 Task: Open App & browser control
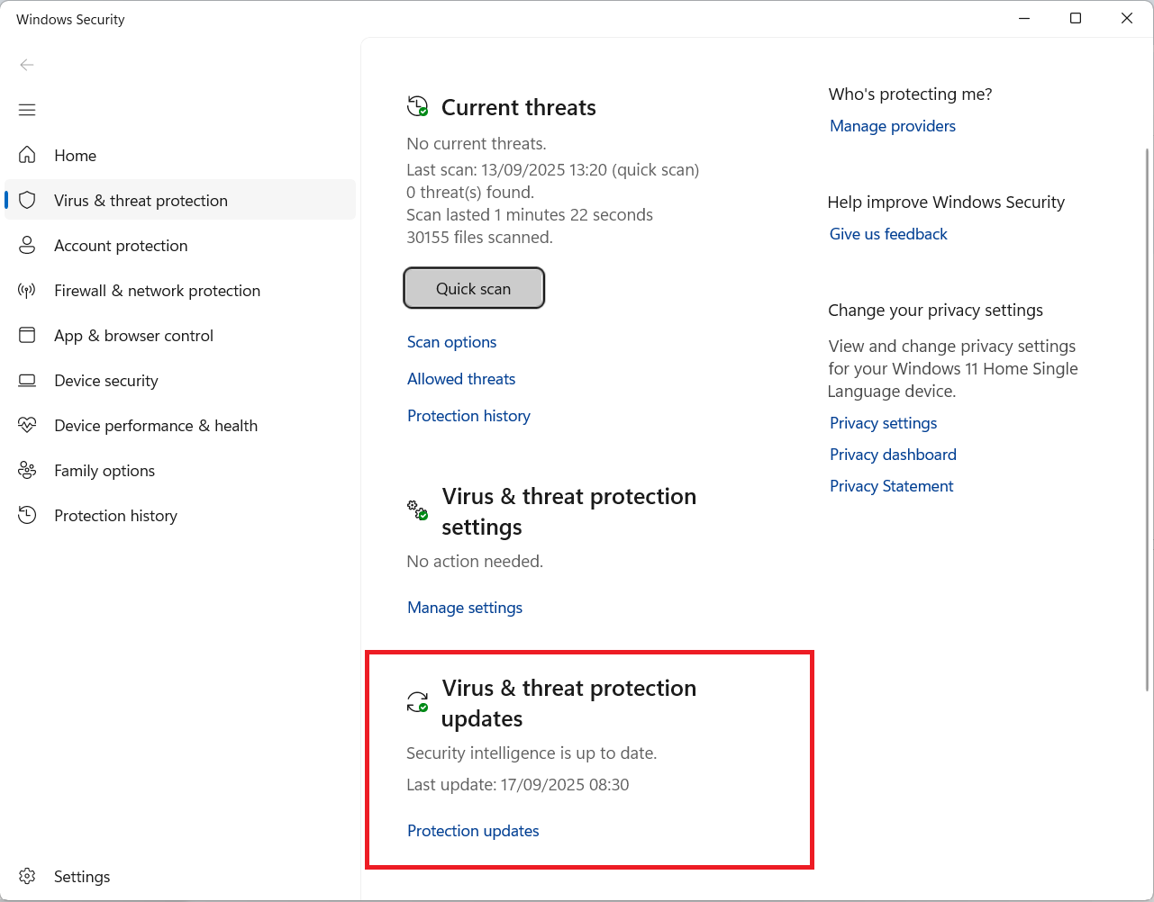click(x=133, y=335)
